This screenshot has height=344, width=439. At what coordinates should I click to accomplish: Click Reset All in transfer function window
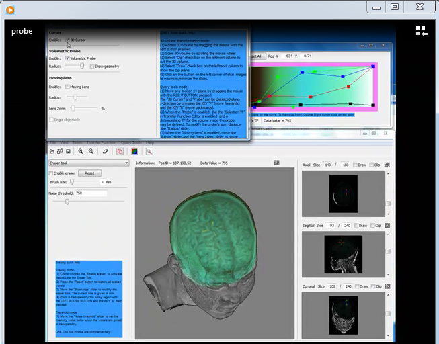coord(257,56)
